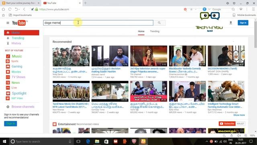Image resolution: width=257 pixels, height=145 pixels.
Task: Select the 'Start your online journey' browser tab
Action: click(20, 3)
